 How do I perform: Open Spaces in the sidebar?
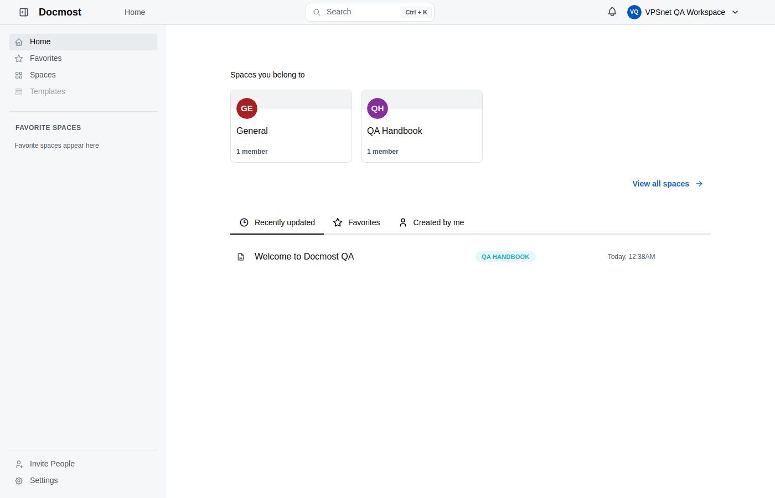click(x=83, y=75)
